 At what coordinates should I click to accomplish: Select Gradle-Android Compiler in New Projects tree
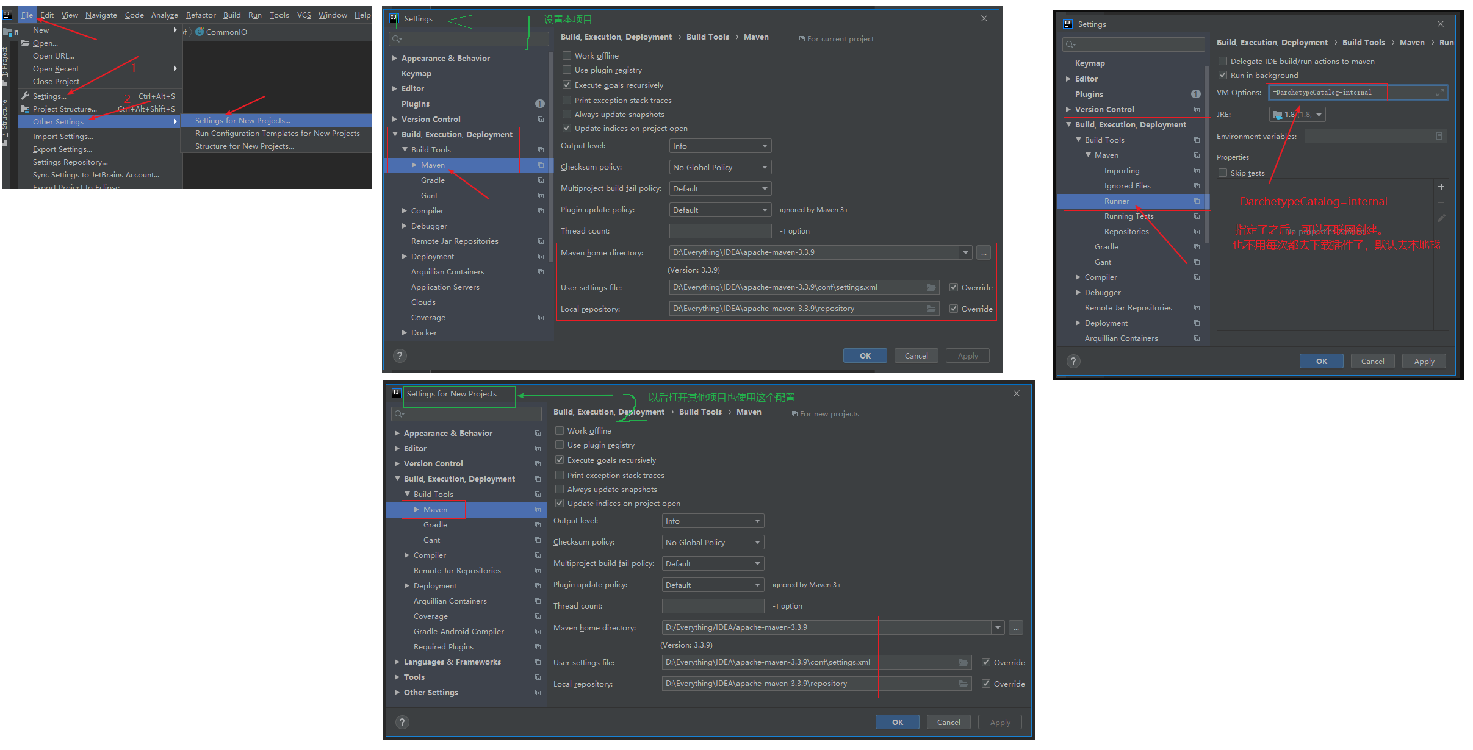pyautogui.click(x=459, y=632)
